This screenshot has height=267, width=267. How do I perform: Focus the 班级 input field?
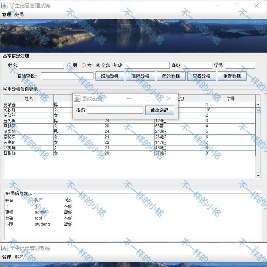tap(197, 65)
